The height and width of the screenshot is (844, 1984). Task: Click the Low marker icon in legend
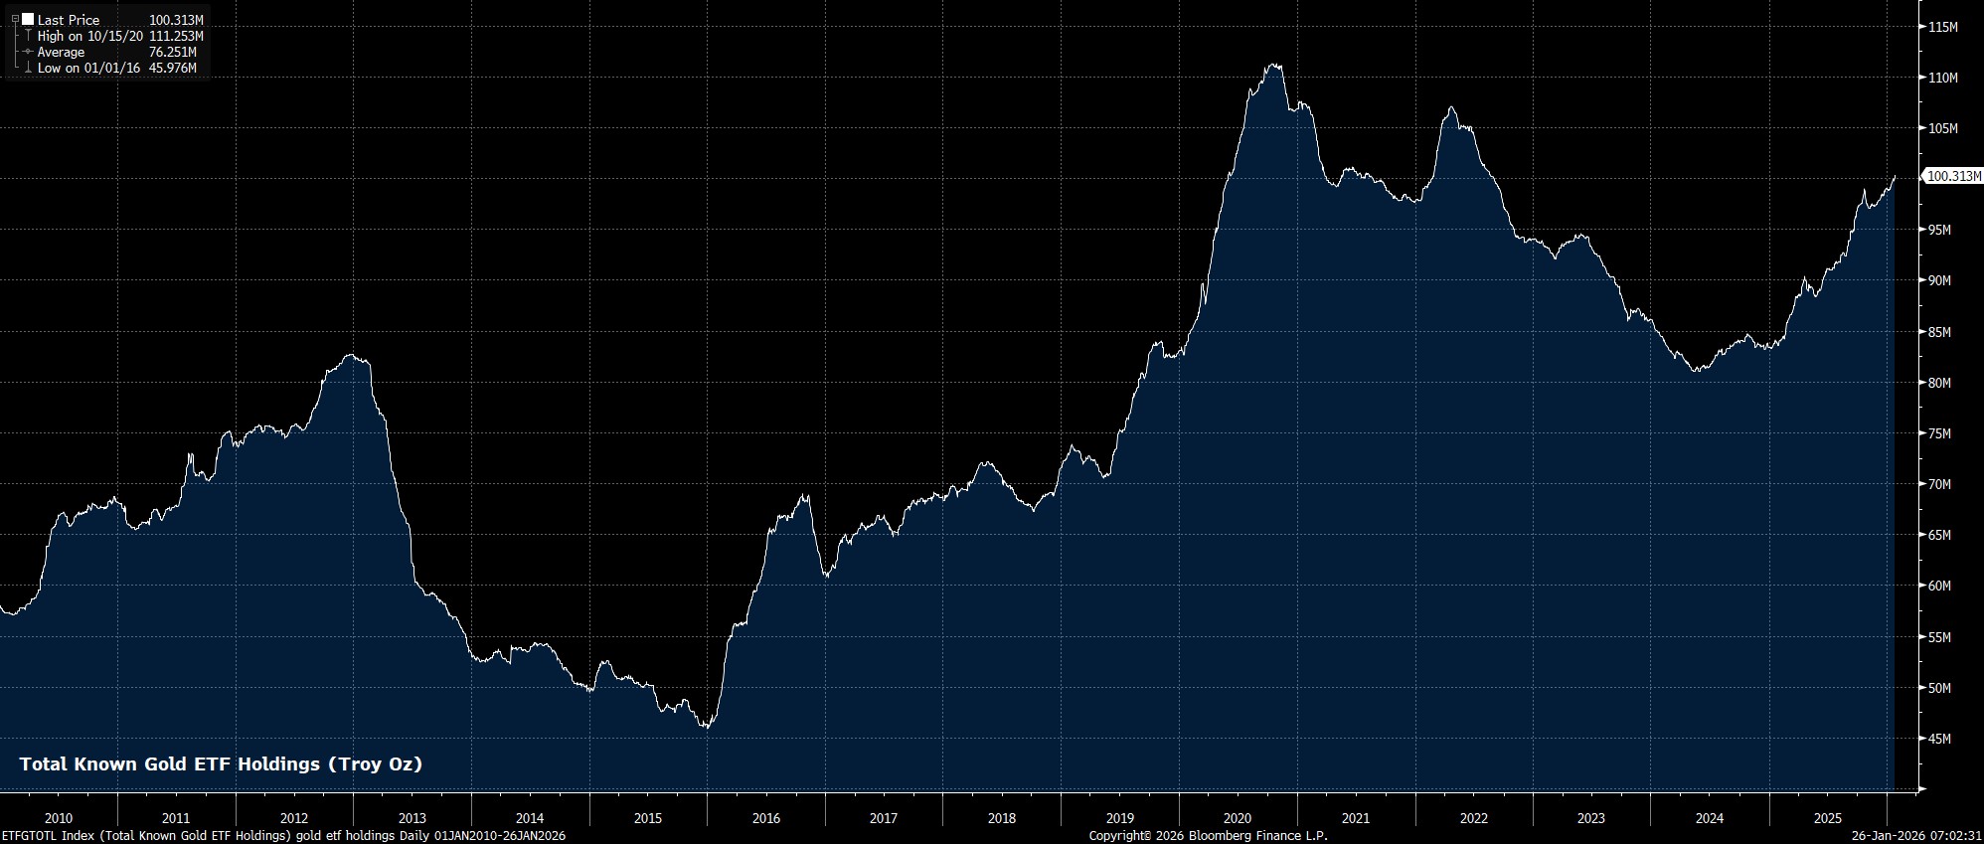point(28,68)
